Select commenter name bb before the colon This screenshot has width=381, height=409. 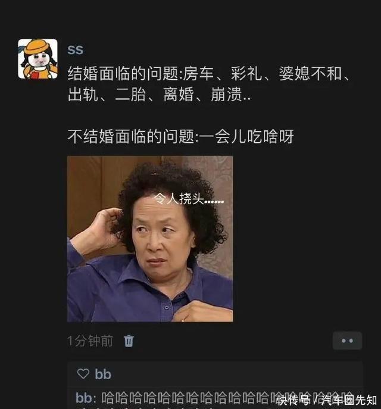point(83,398)
